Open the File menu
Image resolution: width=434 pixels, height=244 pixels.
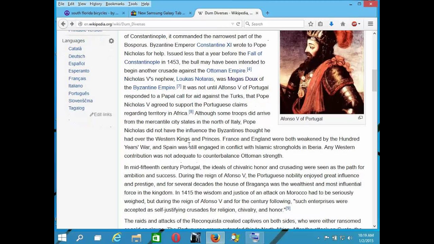(x=61, y=4)
